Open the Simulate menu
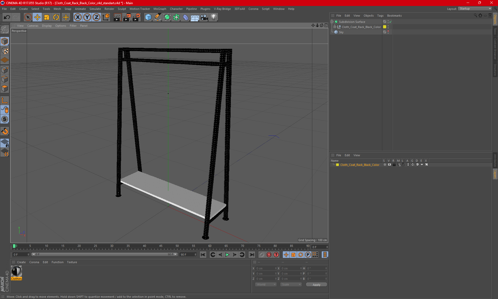498x299 pixels. tap(95, 9)
